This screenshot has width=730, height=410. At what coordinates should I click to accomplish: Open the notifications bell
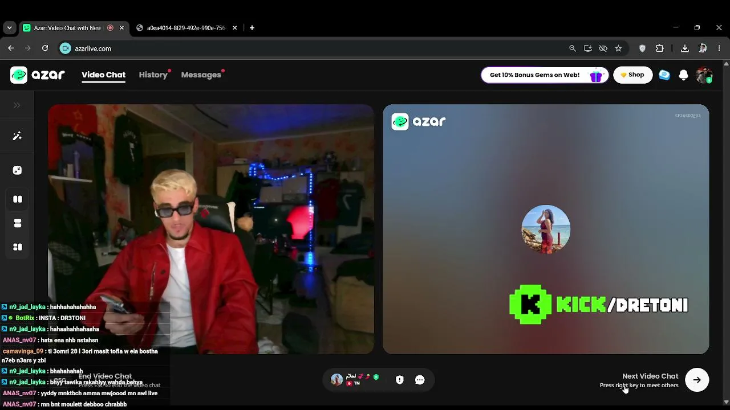(x=683, y=75)
